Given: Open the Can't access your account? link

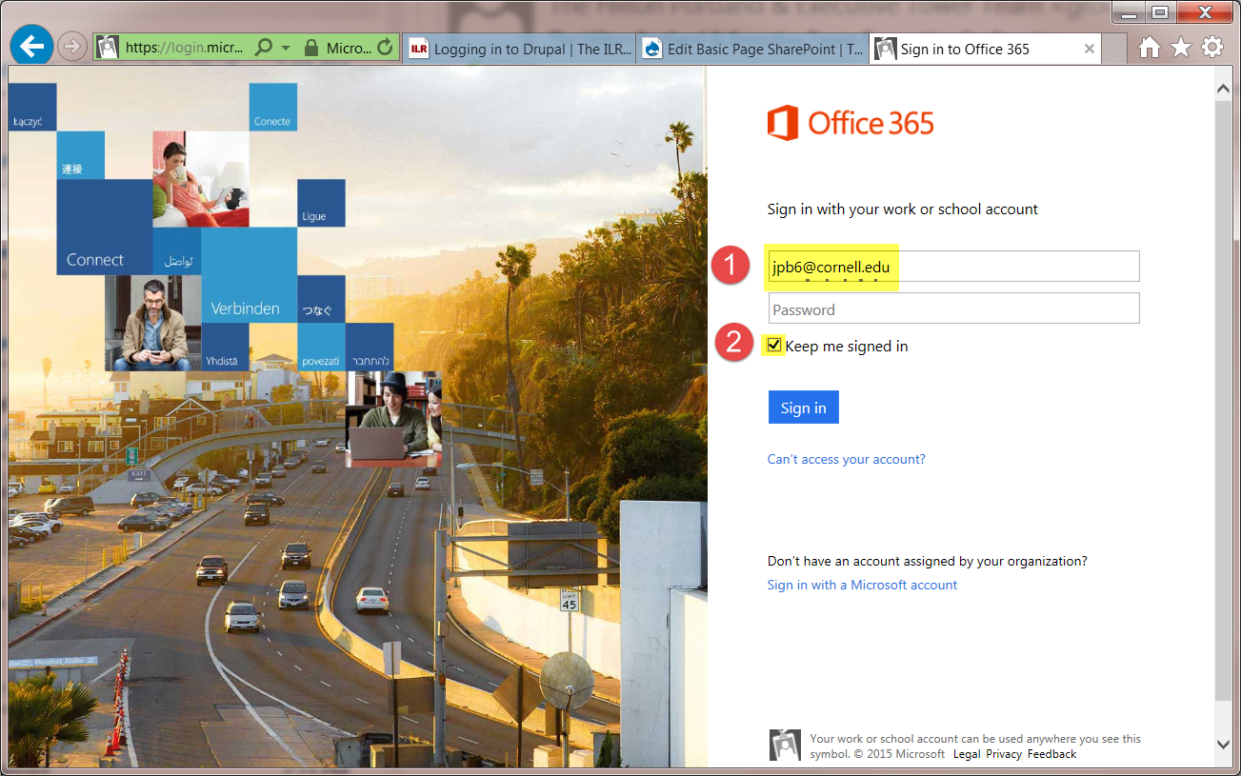Looking at the screenshot, I should 846,459.
